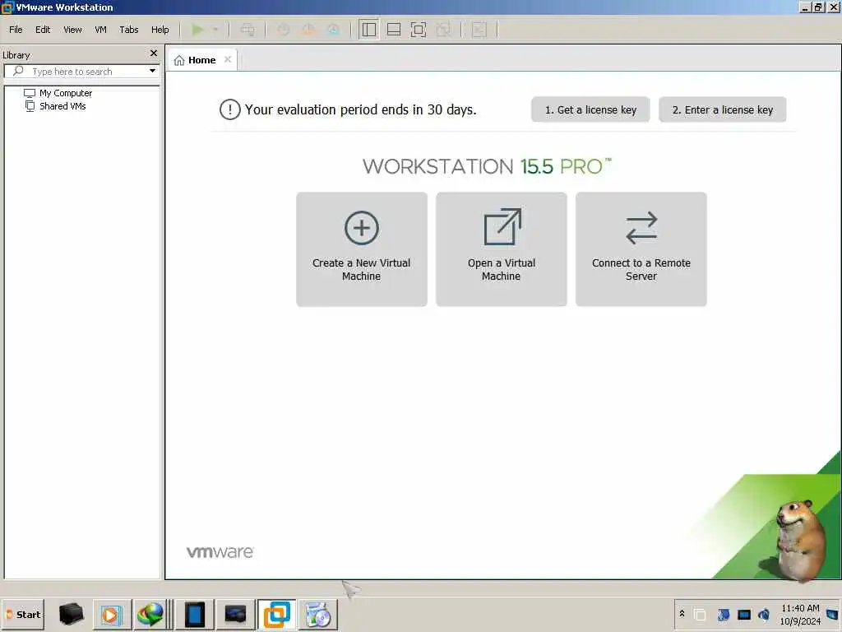Viewport: 842px width, 632px height.
Task: Close the Library panel
Action: tap(154, 53)
